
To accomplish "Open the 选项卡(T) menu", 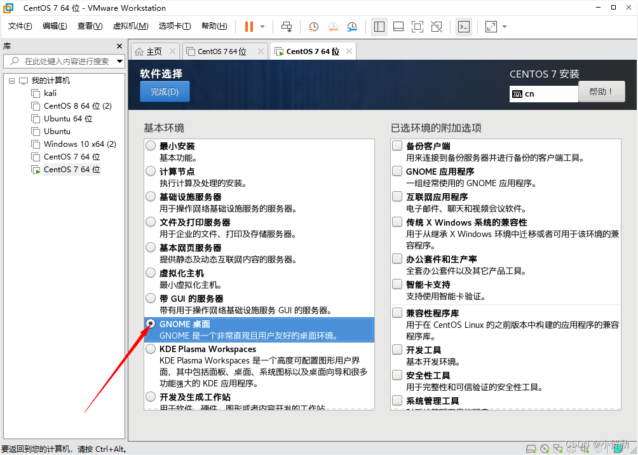I will click(x=175, y=26).
